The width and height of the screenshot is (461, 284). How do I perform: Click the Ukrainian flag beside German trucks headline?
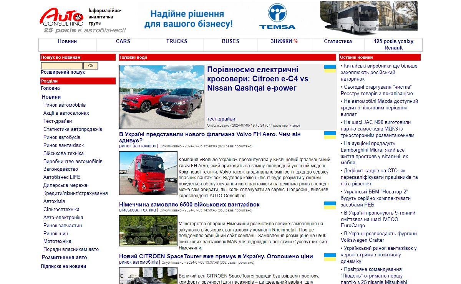pos(330,205)
